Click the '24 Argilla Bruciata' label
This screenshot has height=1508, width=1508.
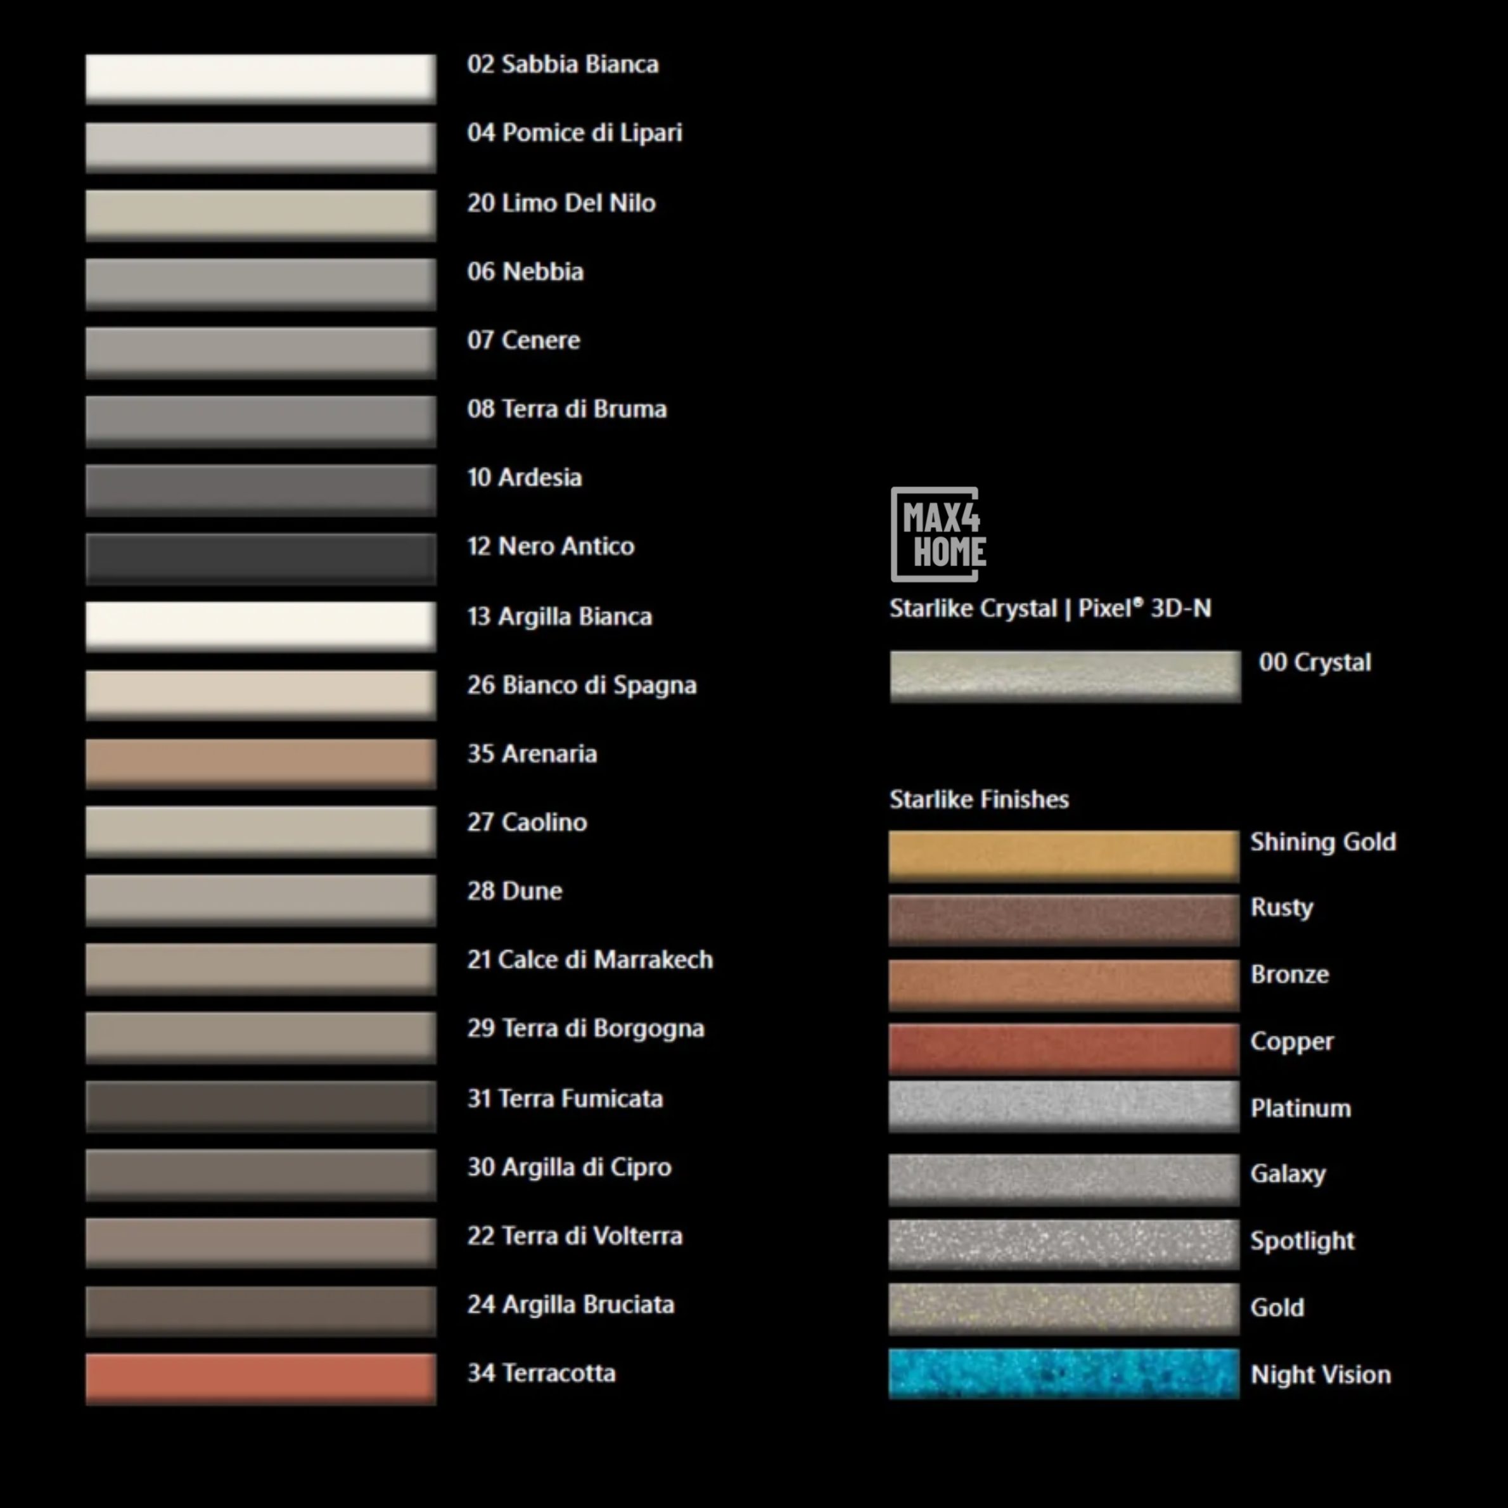click(571, 1306)
